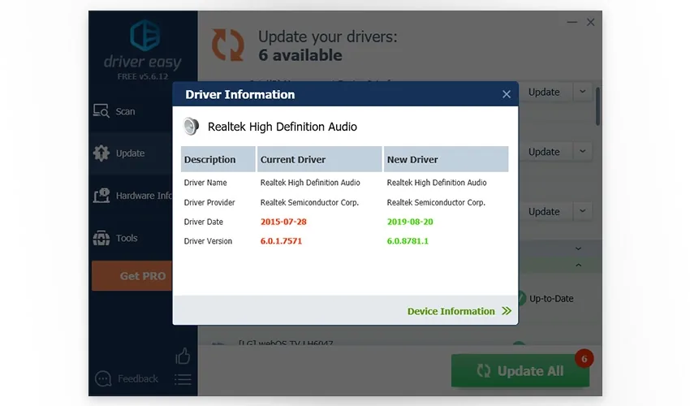Click the Hardware Info icon
Image resolution: width=690 pixels, height=406 pixels.
click(101, 195)
